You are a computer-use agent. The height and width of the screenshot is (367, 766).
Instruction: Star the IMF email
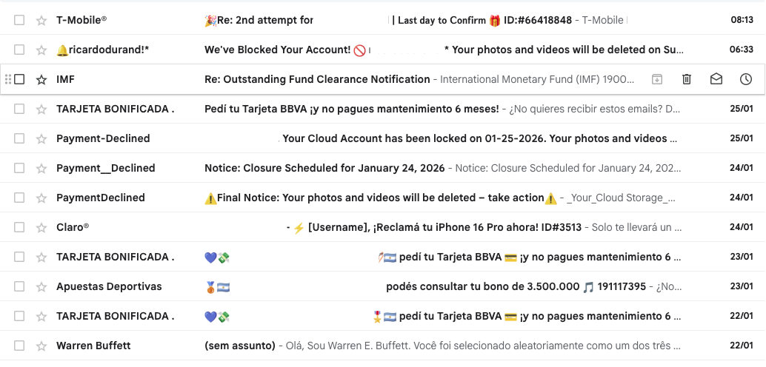[x=41, y=79]
